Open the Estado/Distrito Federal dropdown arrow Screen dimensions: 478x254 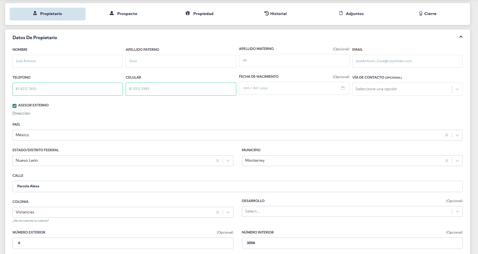point(228,161)
